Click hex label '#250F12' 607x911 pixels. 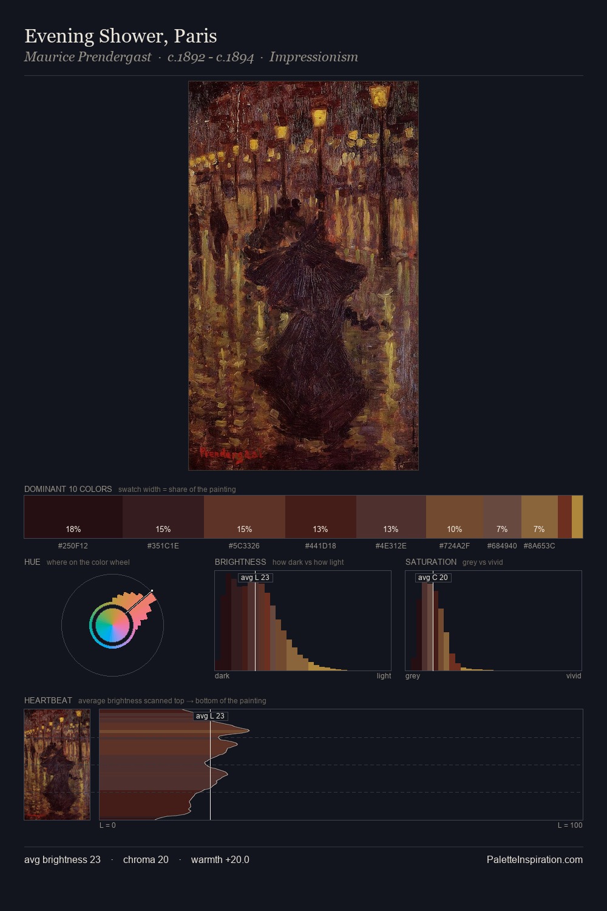73,545
